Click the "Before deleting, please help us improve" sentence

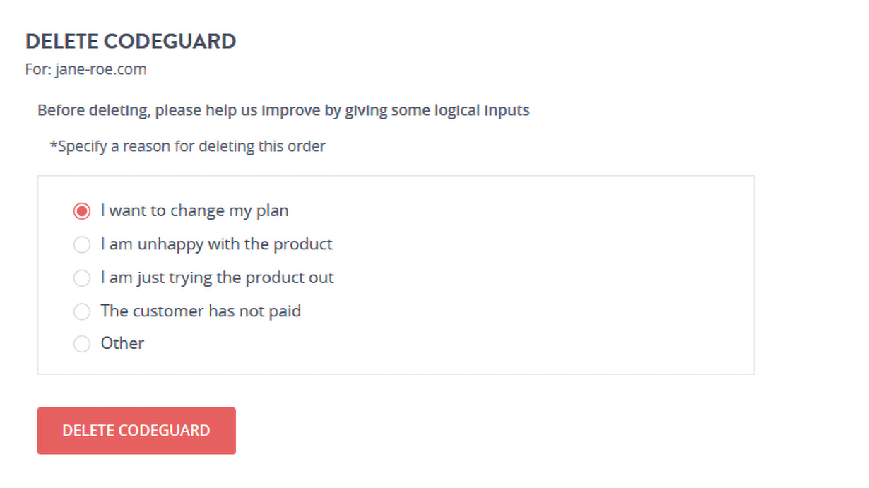click(283, 111)
